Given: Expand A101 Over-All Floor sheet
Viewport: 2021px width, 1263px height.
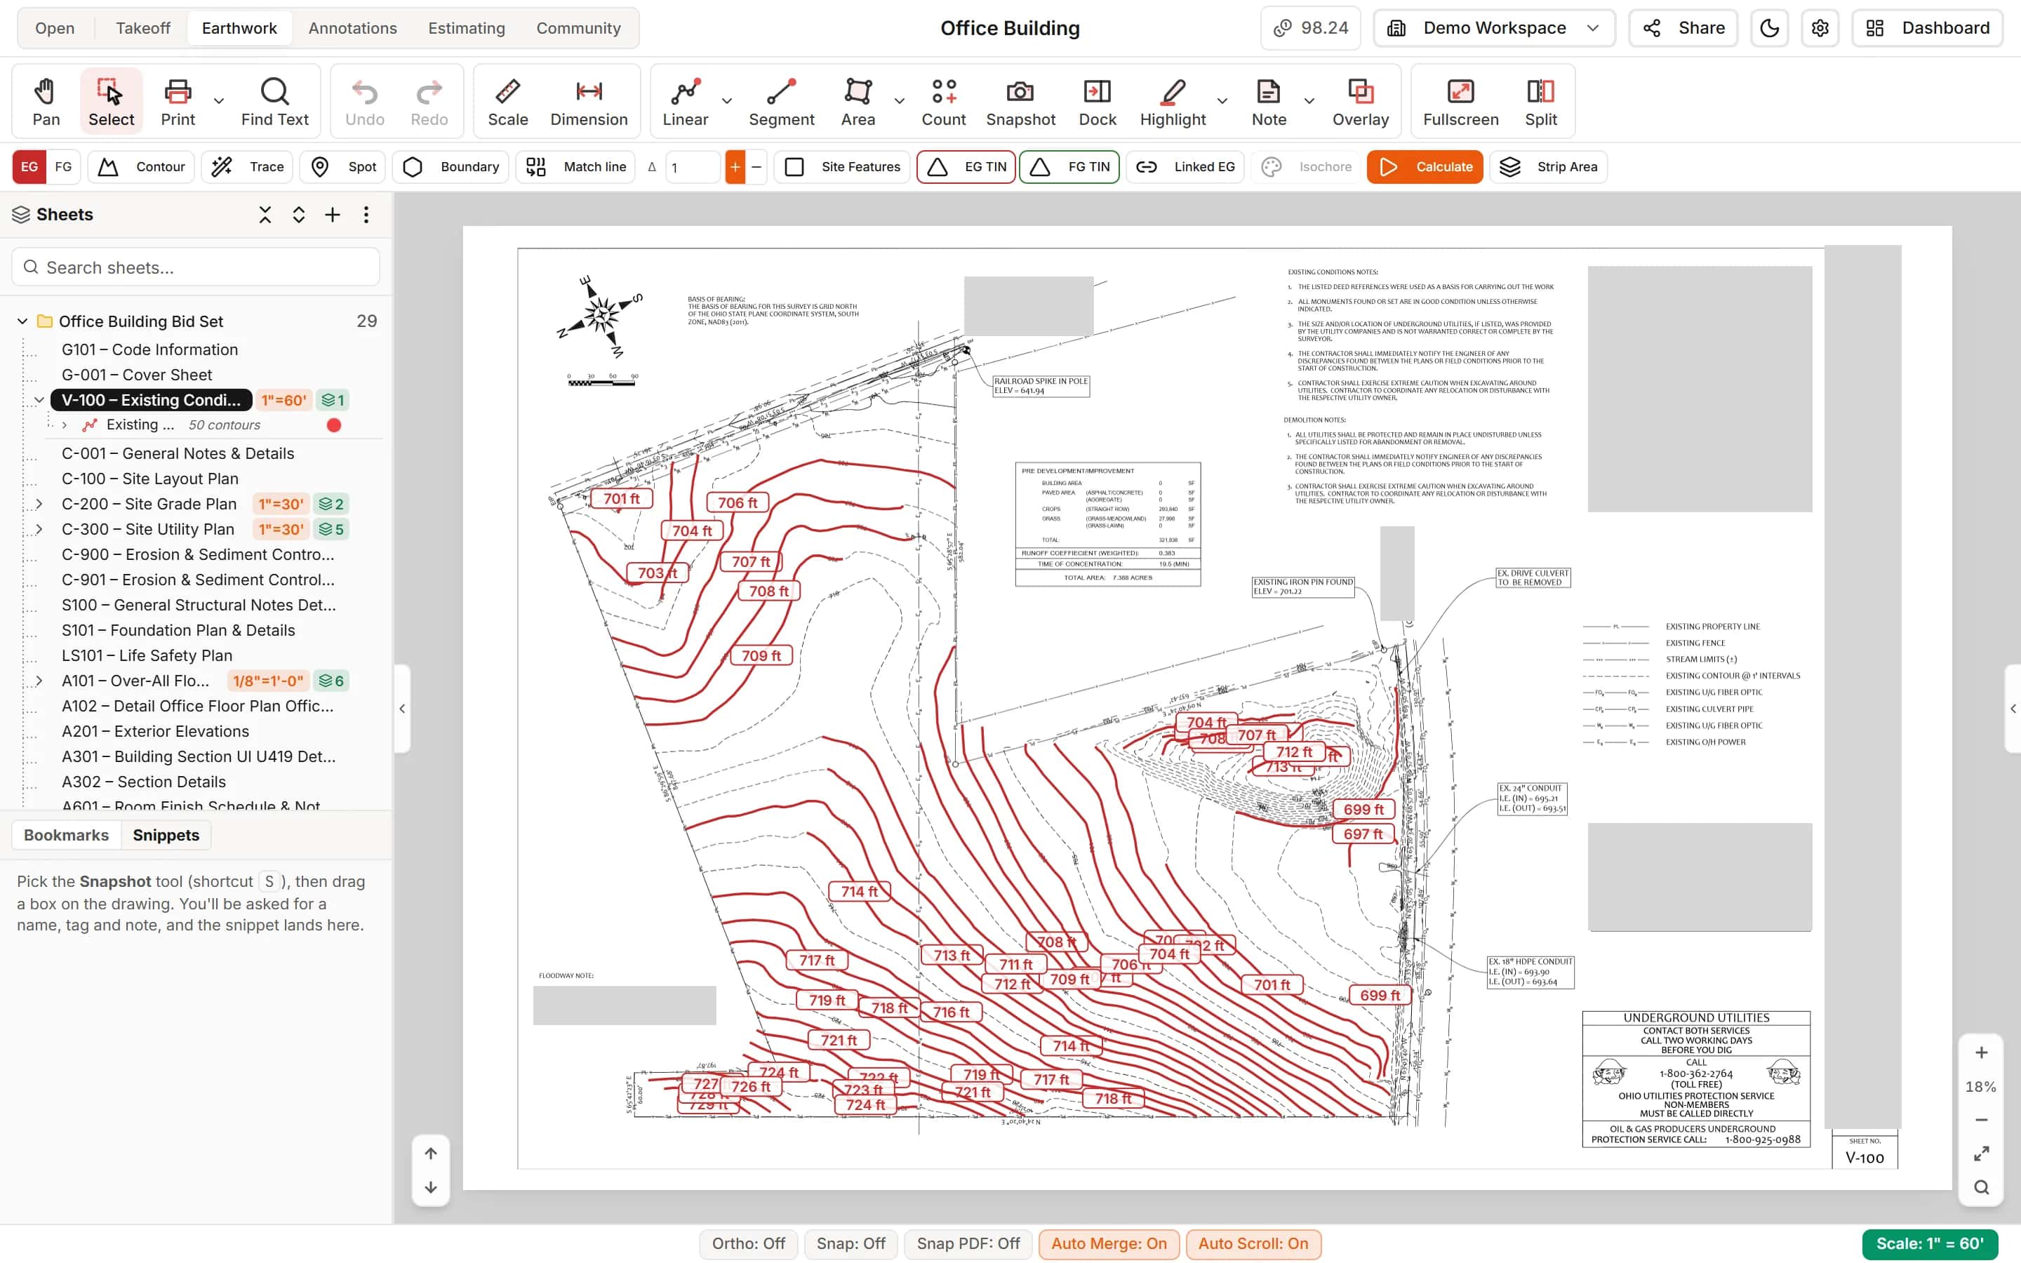Looking at the screenshot, I should coord(39,681).
